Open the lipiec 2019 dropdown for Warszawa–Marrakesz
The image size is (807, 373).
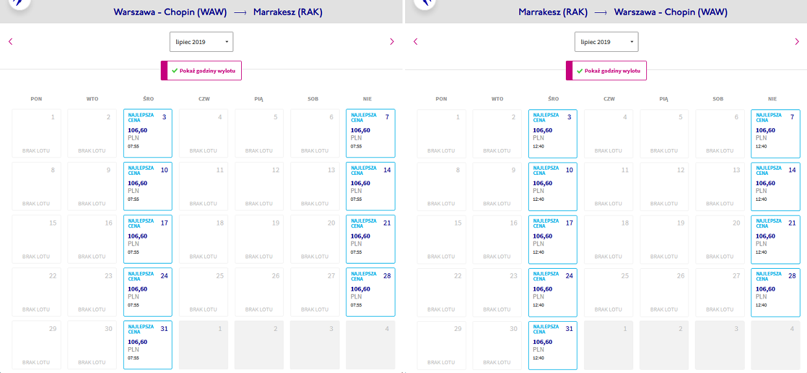(x=202, y=41)
